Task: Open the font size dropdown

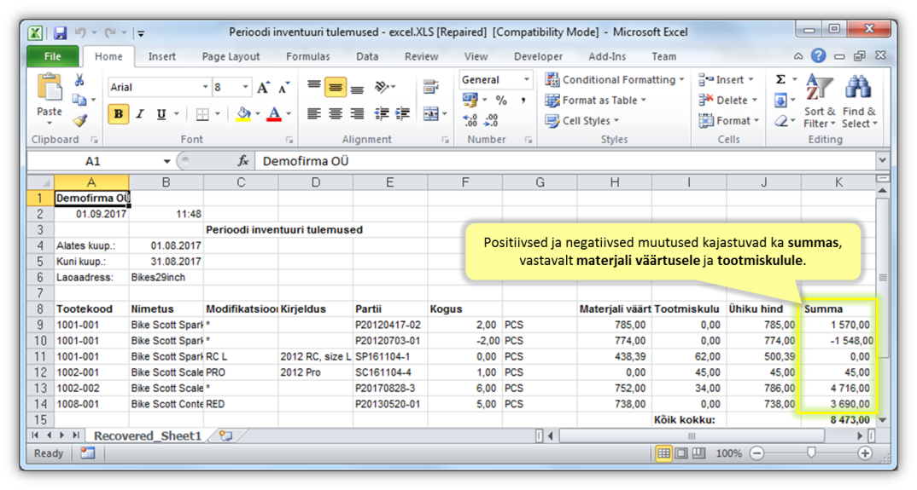Action: click(246, 87)
